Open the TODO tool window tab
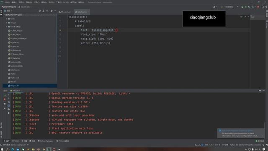This screenshot has width=268, height=151. tap(15, 141)
